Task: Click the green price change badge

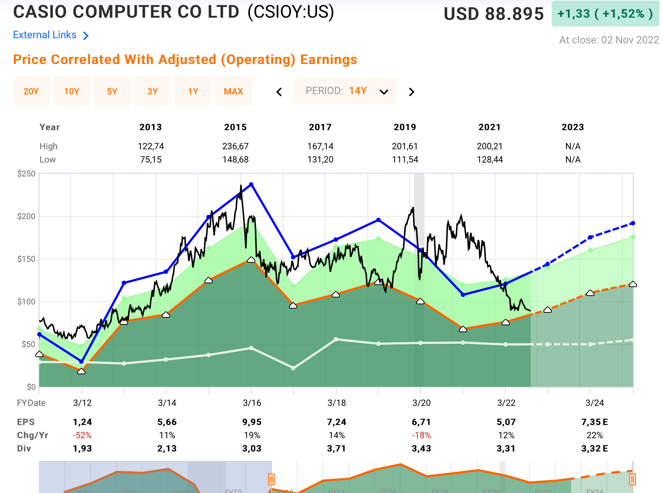Action: [605, 14]
